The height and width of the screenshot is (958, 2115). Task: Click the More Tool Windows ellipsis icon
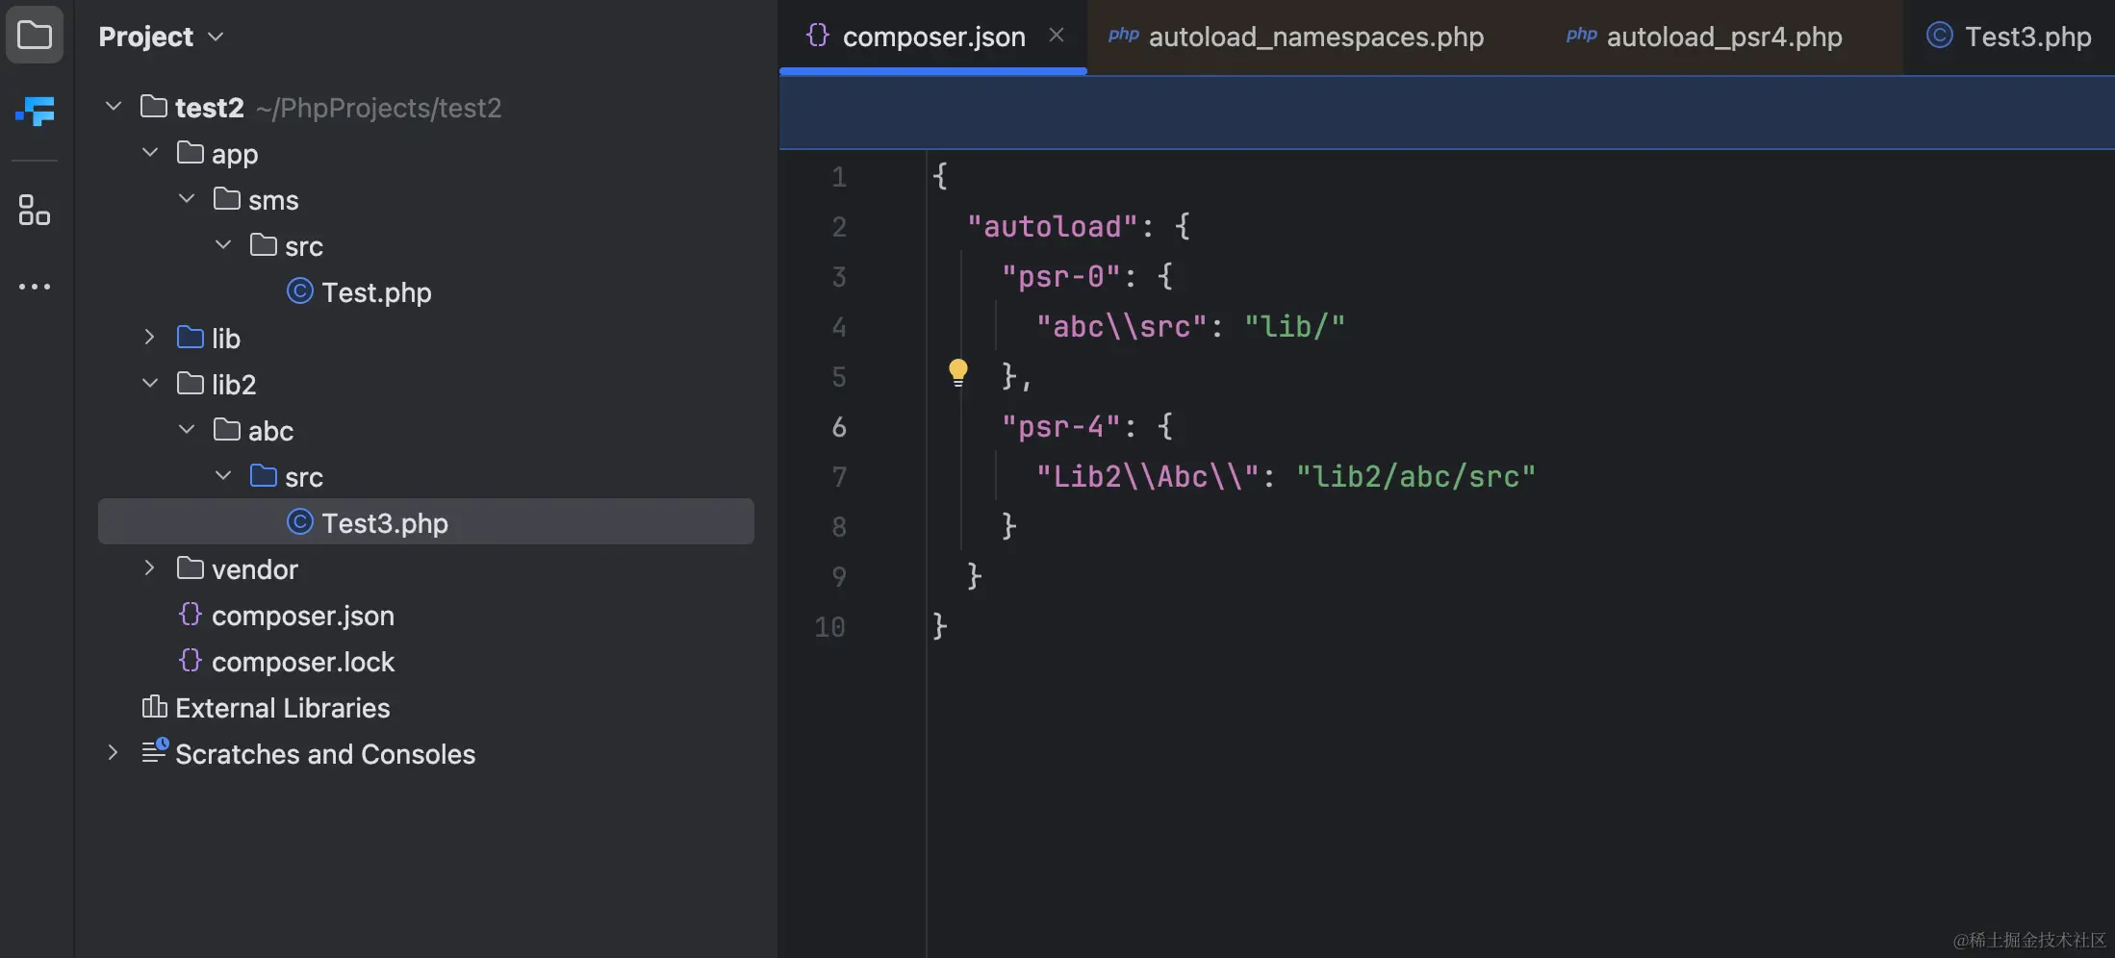point(35,286)
